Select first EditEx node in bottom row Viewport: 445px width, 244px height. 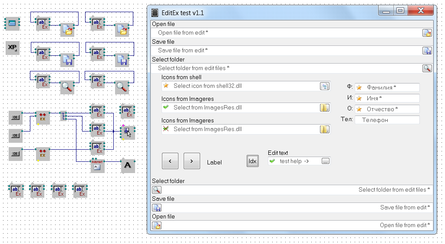click(x=16, y=190)
